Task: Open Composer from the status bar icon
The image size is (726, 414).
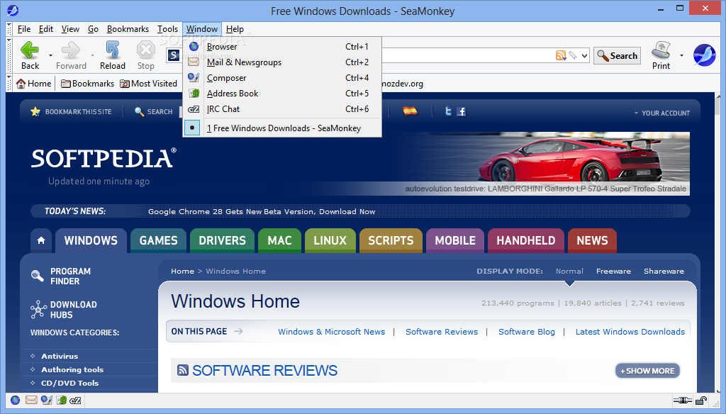Action: pos(46,400)
